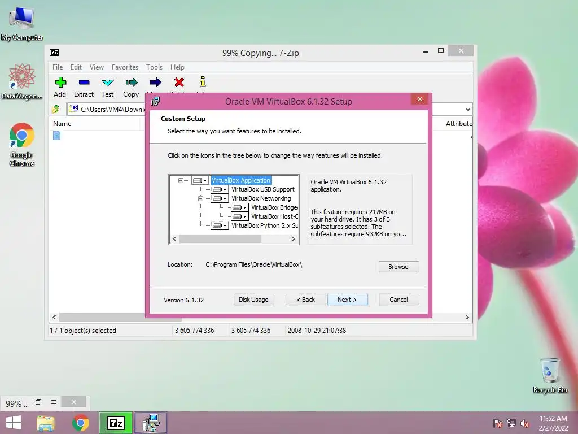
Task: Open VirtualBox Networking feature dropdown
Action: (x=220, y=198)
